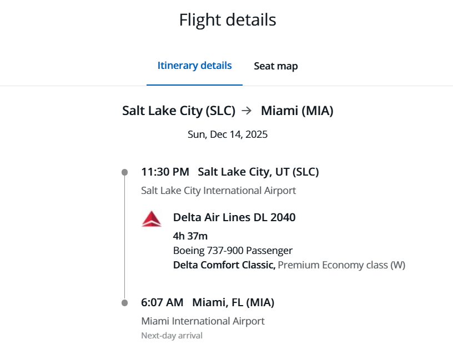This screenshot has height=354, width=453.
Task: Click the 4h 37m flight duration
Action: point(190,236)
